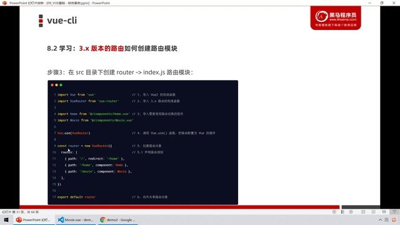Switch to Chrome demo2 taskbar window
The image size is (400, 225).
tap(117, 220)
